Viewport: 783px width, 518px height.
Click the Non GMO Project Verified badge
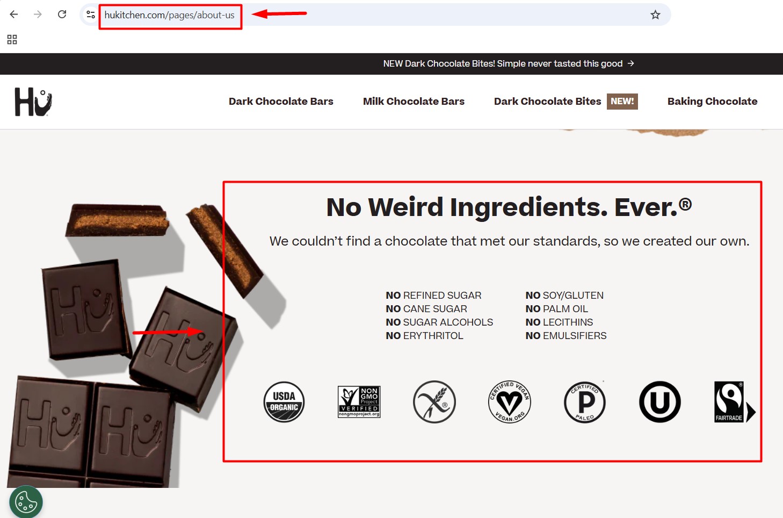tap(359, 402)
